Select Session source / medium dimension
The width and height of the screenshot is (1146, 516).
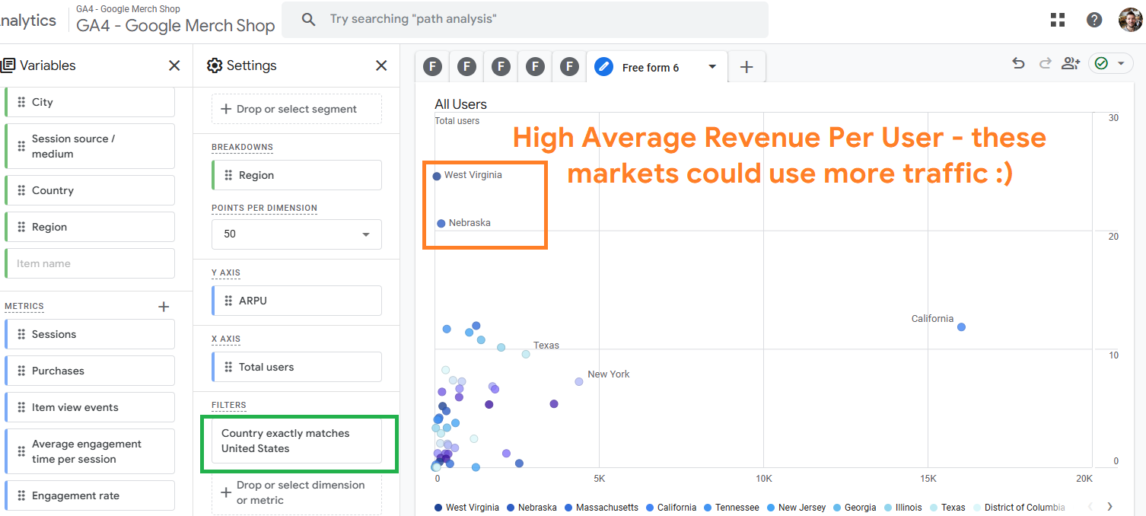90,146
